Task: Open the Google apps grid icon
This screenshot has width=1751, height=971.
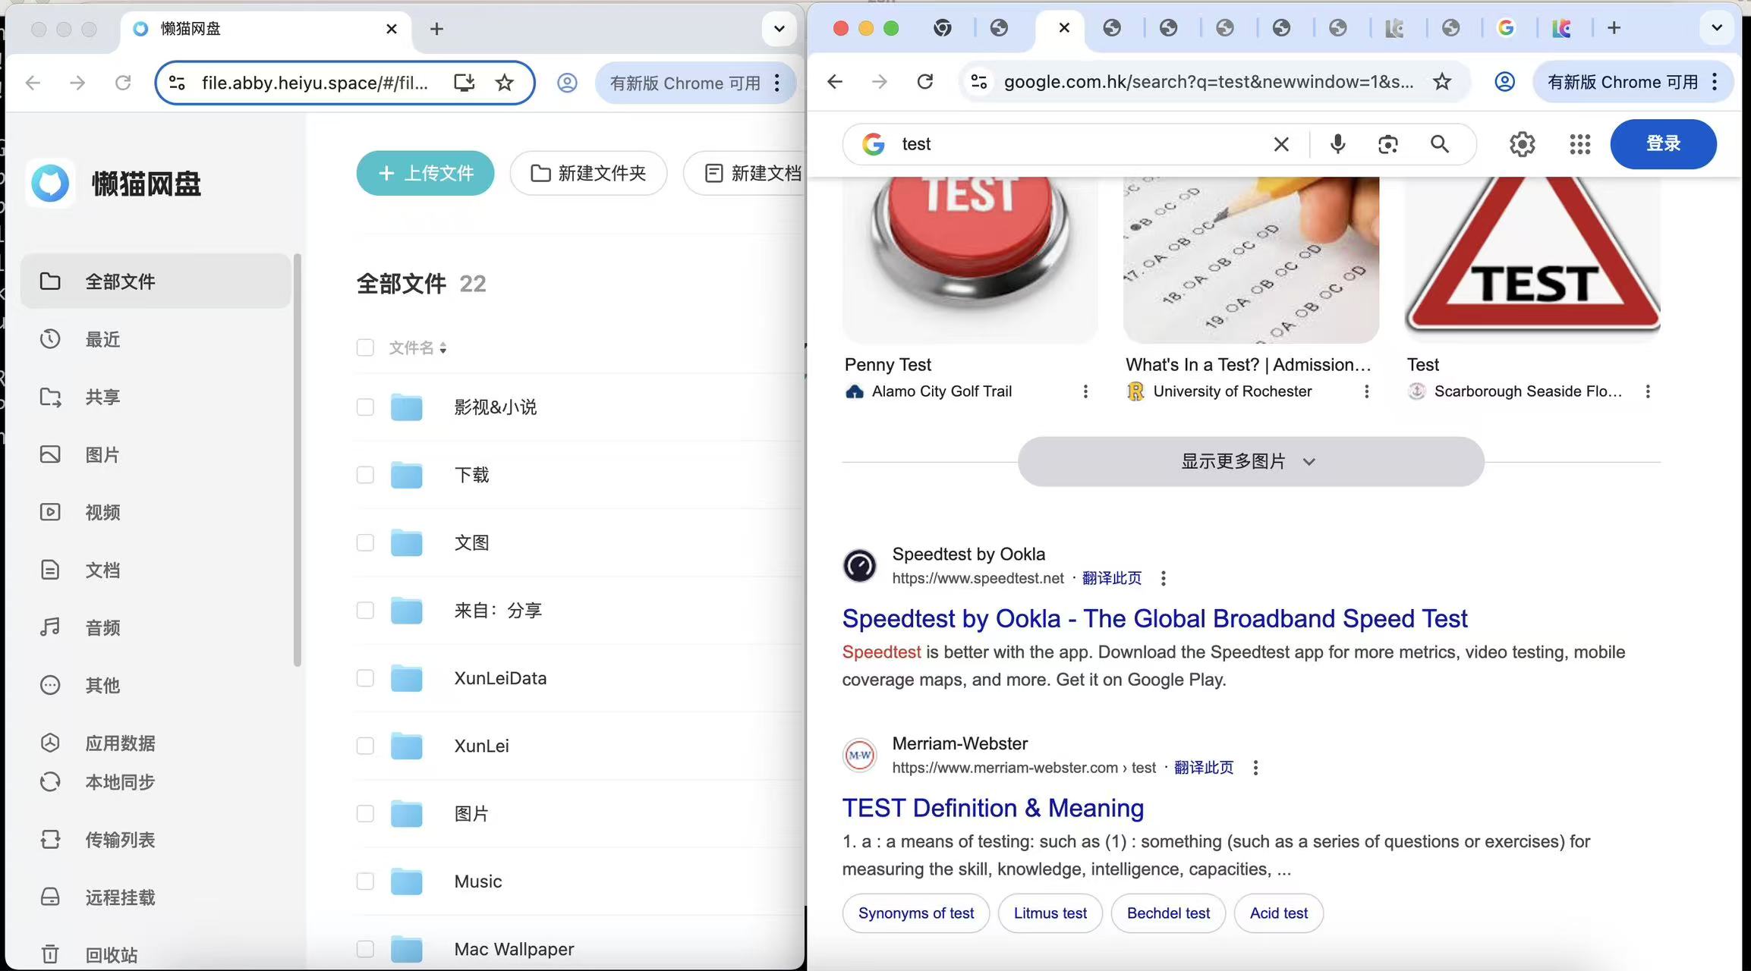Action: (x=1579, y=144)
